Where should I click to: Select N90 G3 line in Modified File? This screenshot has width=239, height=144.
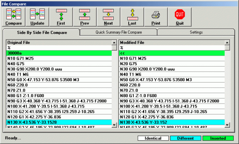(x=172, y=101)
